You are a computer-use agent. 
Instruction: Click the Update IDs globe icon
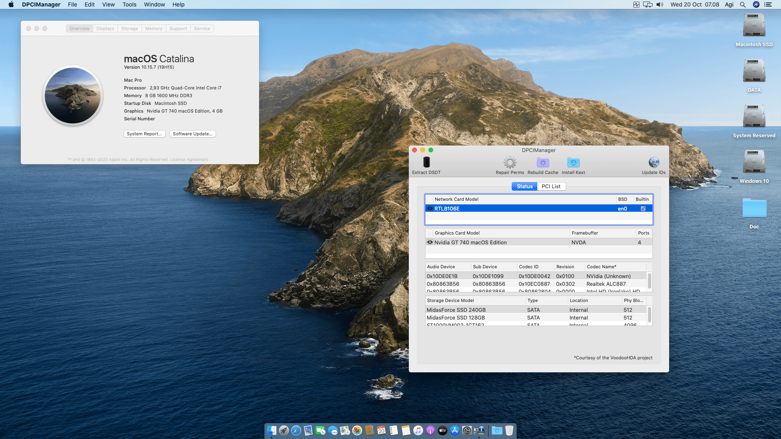click(x=654, y=163)
